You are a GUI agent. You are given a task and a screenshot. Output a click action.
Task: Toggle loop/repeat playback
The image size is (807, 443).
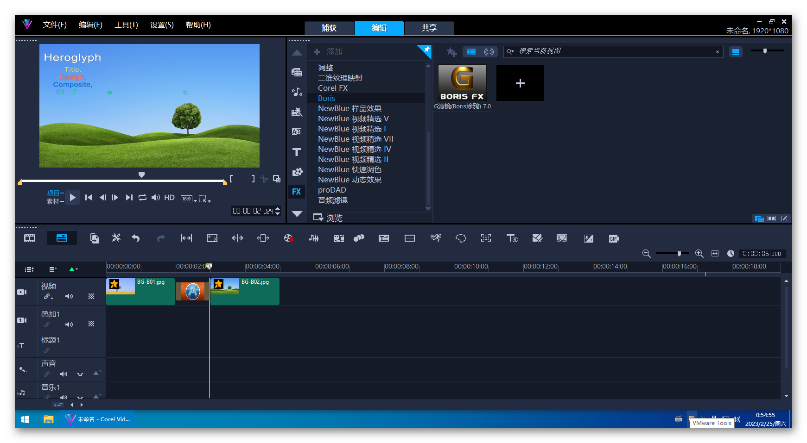click(x=142, y=198)
